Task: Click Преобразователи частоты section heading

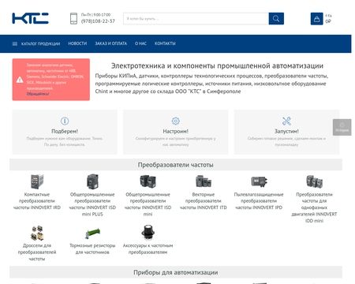Action: tap(176, 165)
